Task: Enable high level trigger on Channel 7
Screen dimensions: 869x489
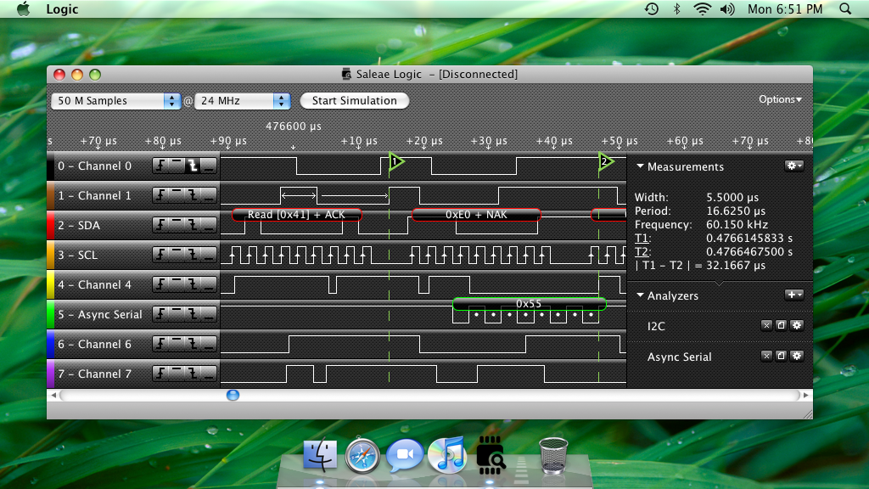Action: pyautogui.click(x=177, y=374)
